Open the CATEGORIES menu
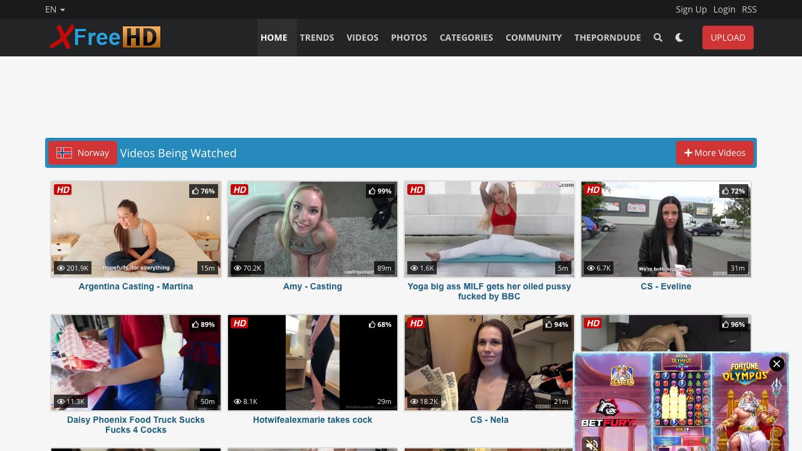This screenshot has width=802, height=451. (x=466, y=38)
